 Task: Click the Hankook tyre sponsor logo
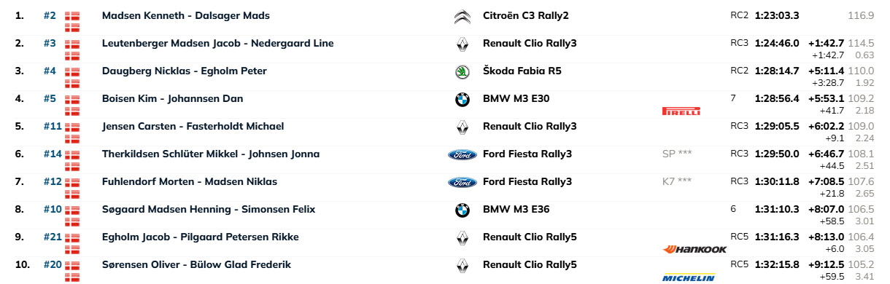(x=694, y=249)
